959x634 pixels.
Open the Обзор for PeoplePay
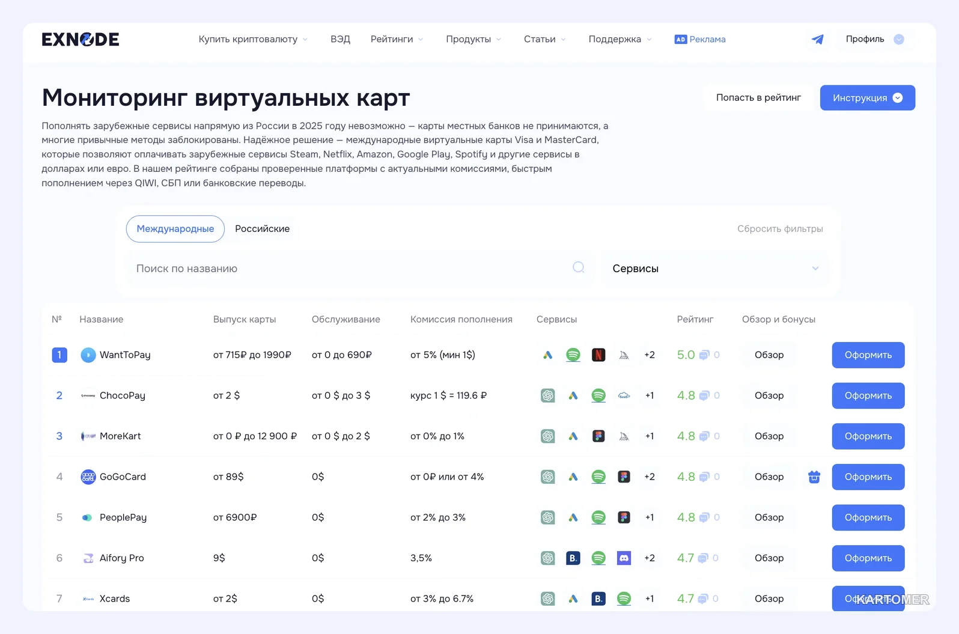[x=769, y=517]
